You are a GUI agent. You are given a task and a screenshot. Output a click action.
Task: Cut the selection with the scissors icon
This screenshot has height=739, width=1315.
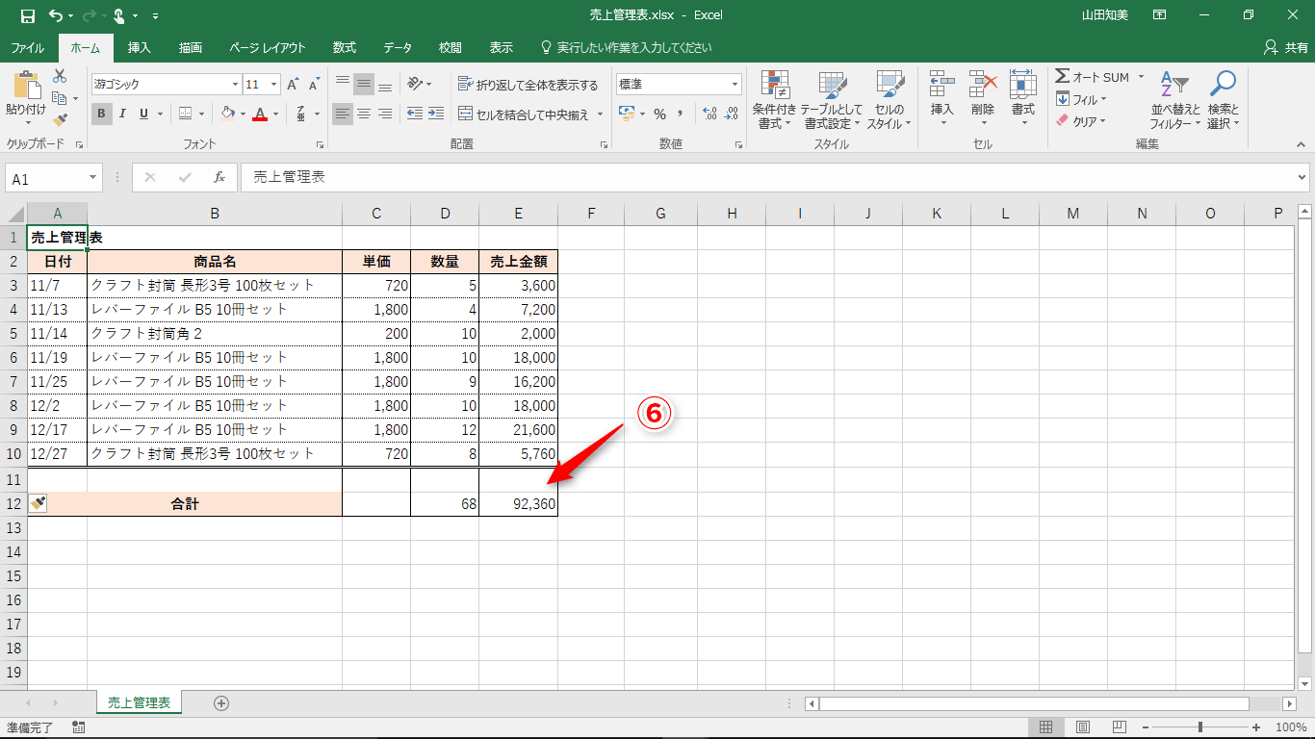60,76
